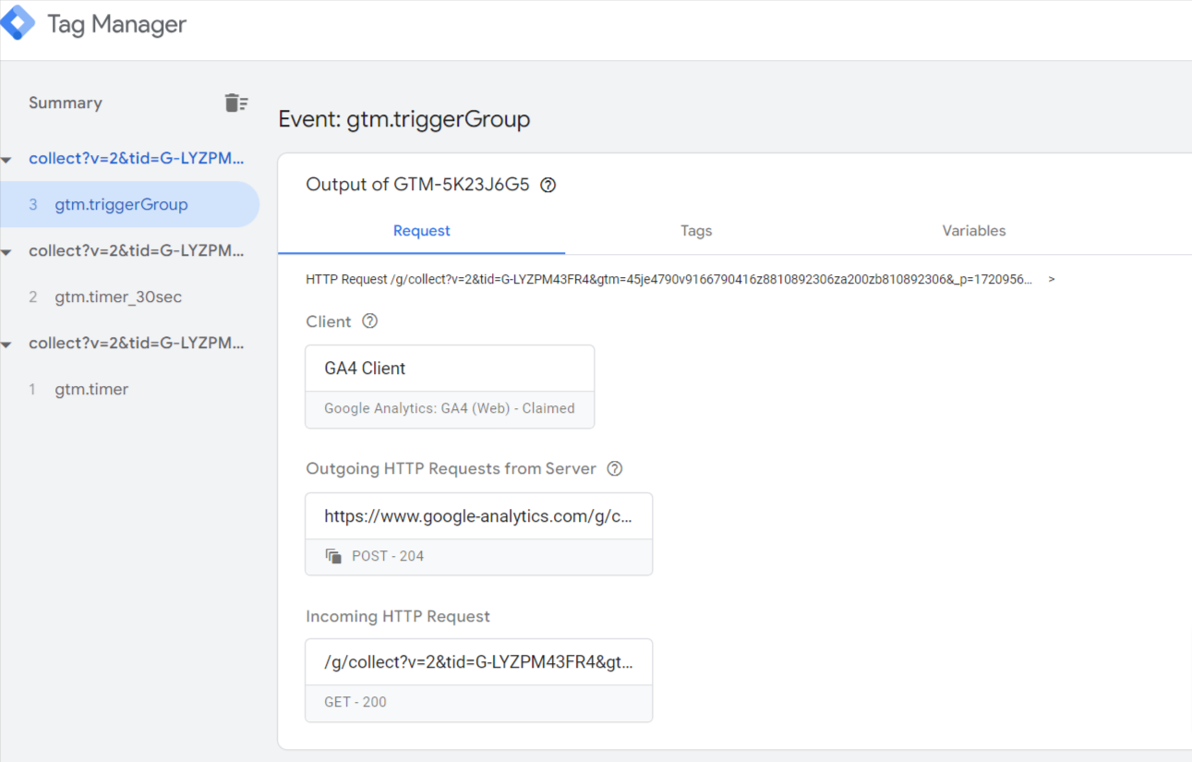Collapse the second collect request group
The image size is (1192, 762).
click(x=6, y=252)
